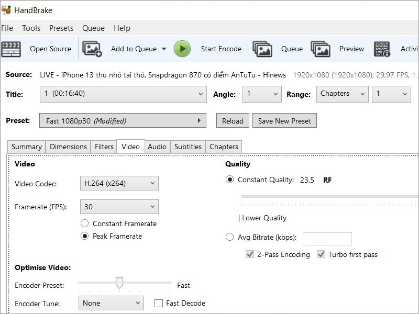The image size is (419, 314).
Task: Click the Lower Quality label
Action: point(264,218)
